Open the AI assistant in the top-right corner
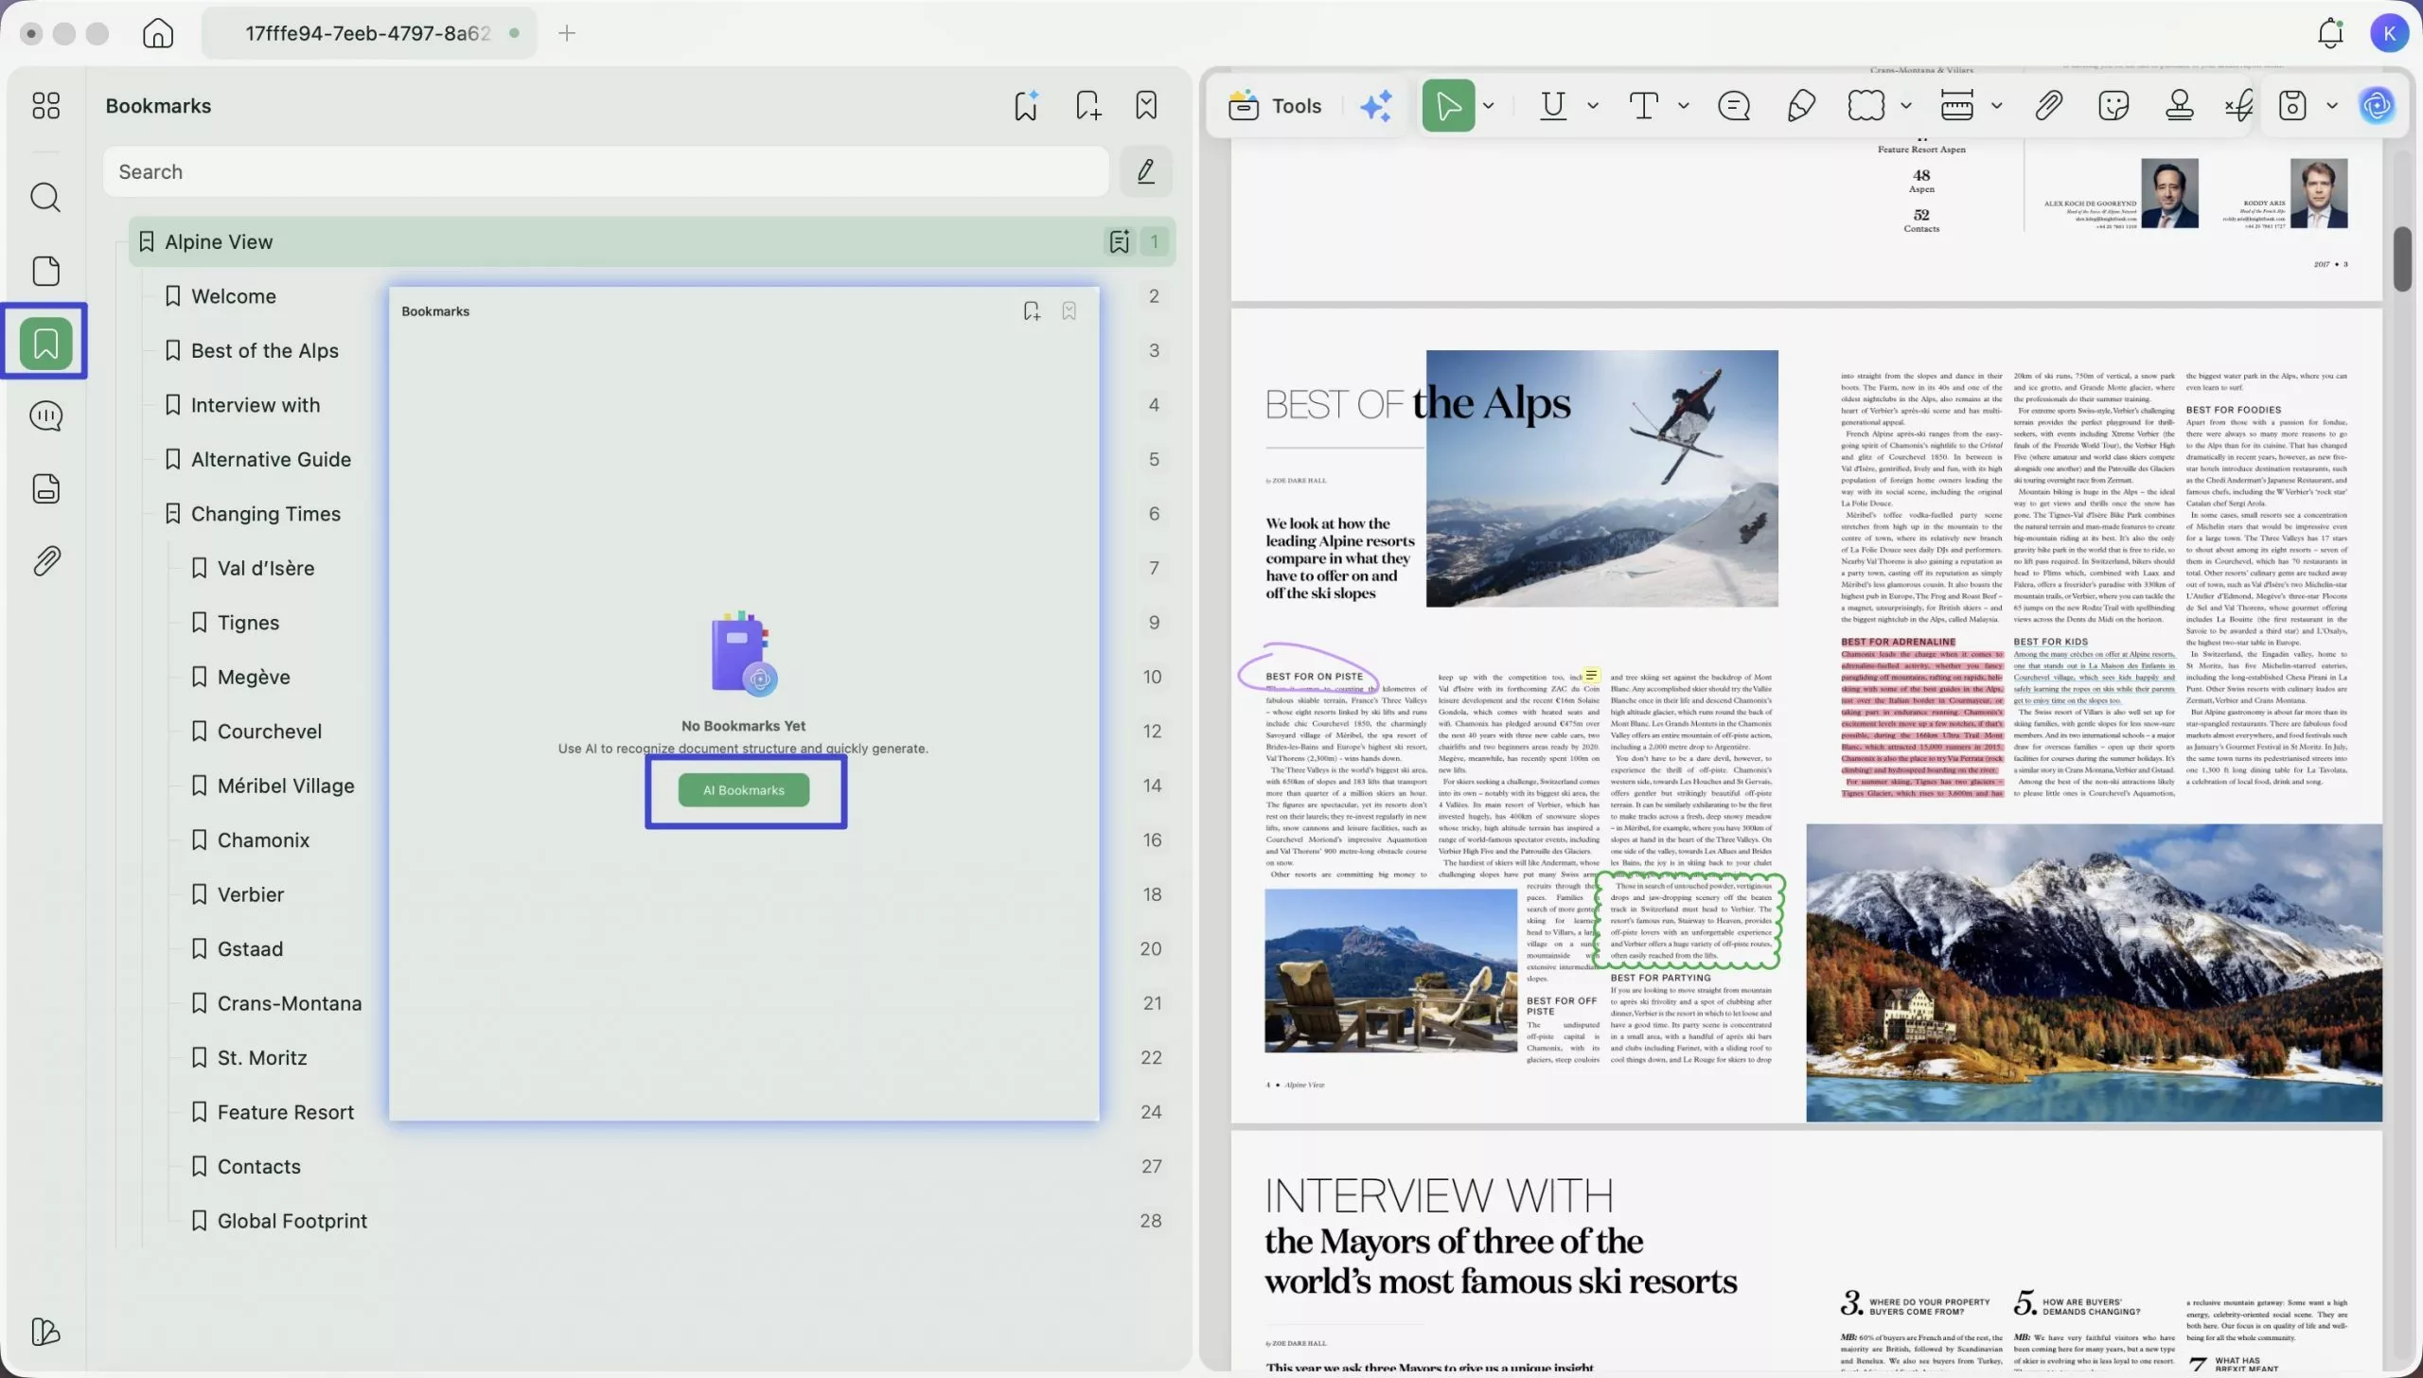The height and width of the screenshot is (1378, 2423). [2377, 106]
